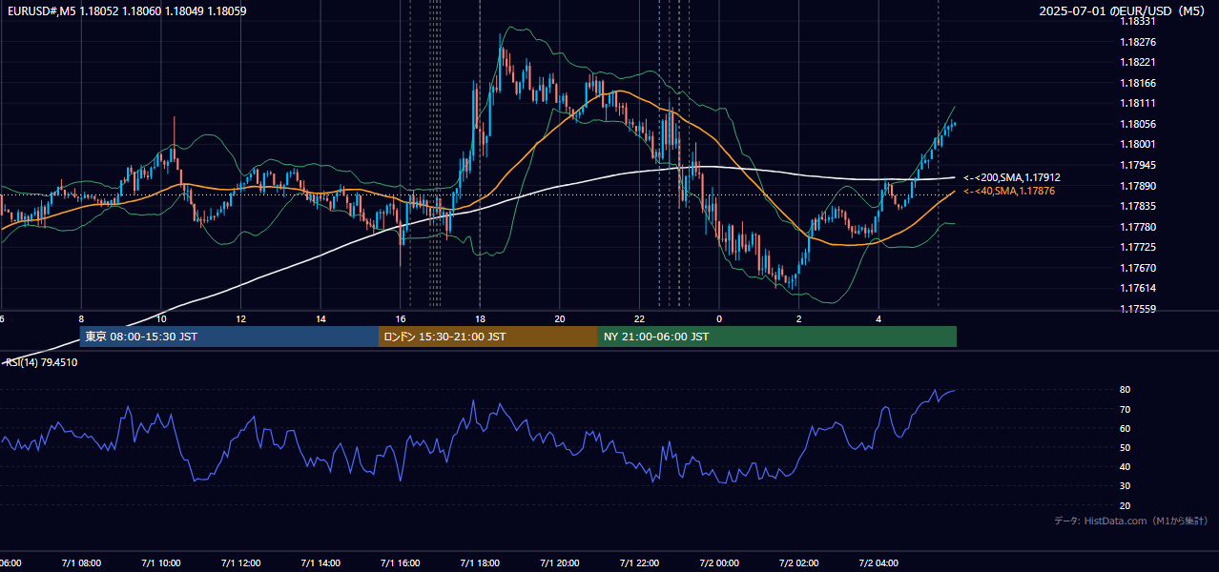Click RSI scale value 40
The image size is (1219, 572).
[1125, 467]
